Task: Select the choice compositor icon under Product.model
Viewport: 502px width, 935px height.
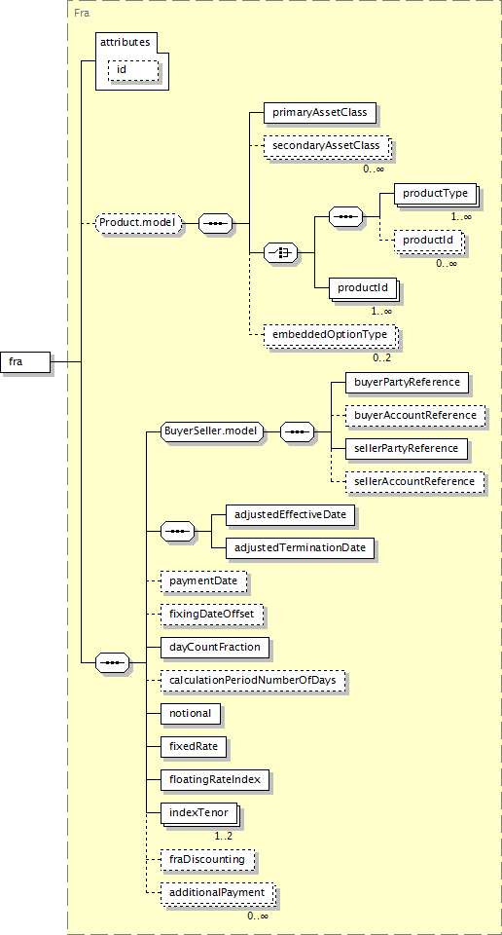Action: (281, 253)
